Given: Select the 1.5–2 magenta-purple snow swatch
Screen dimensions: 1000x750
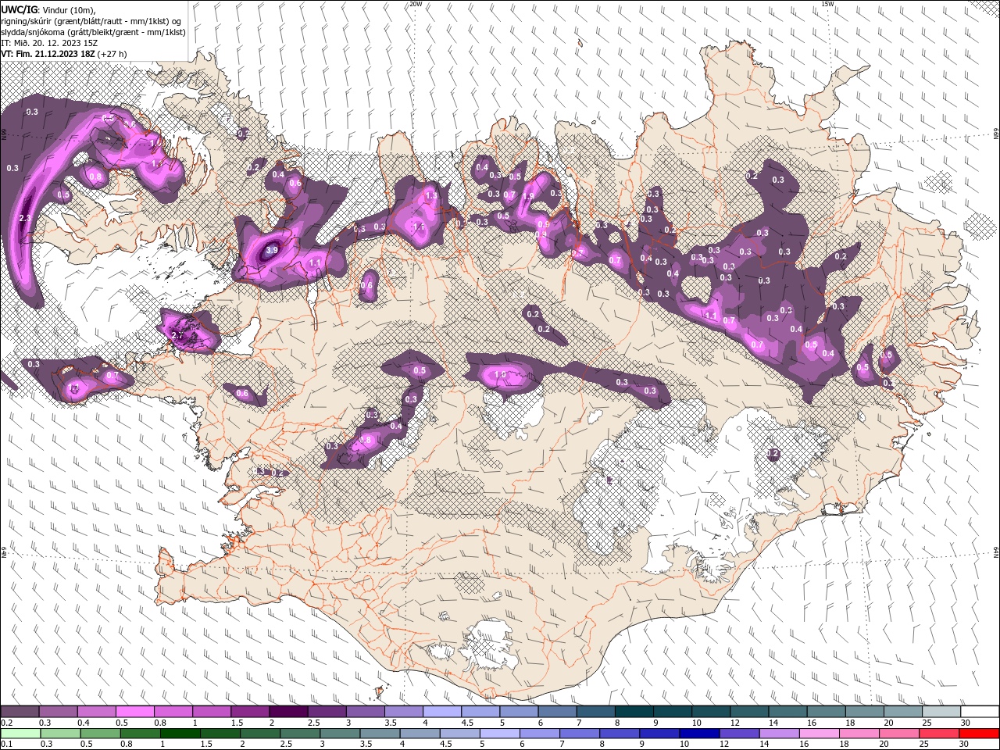Looking at the screenshot, I should coord(250,712).
